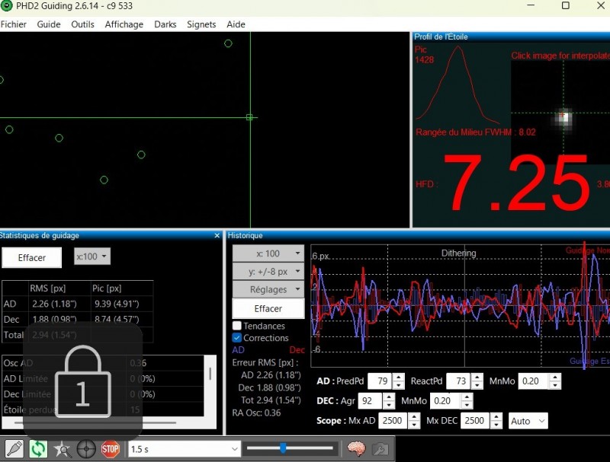Click the red Dec legend label

297,350
